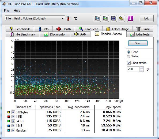Click the short stroke 200 gB input field
This screenshot has height=139, width=159.
coord(133,69)
